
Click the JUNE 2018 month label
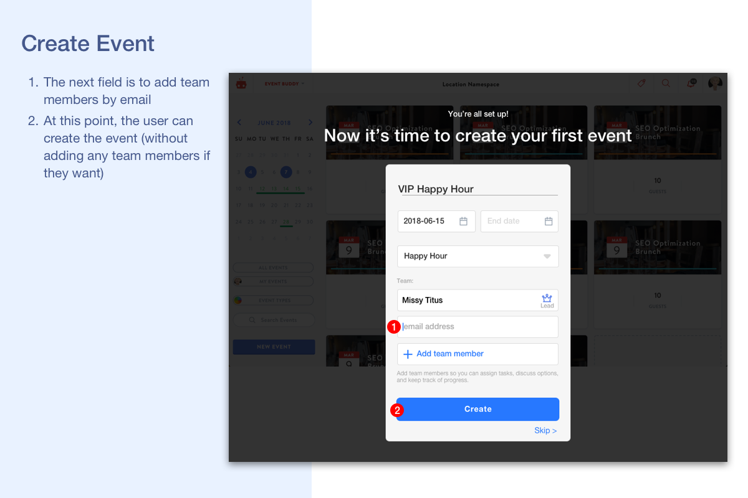274,123
